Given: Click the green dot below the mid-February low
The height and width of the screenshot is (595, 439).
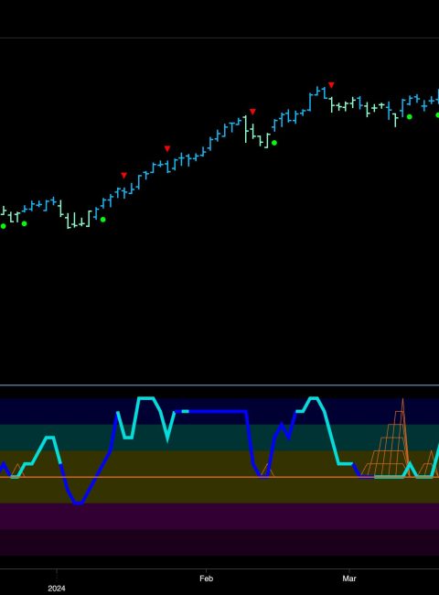Looking at the screenshot, I should point(274,143).
